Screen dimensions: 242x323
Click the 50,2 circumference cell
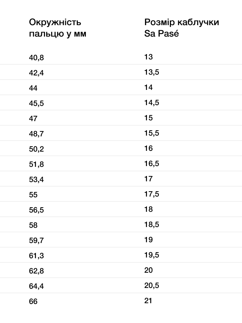click(x=36, y=149)
